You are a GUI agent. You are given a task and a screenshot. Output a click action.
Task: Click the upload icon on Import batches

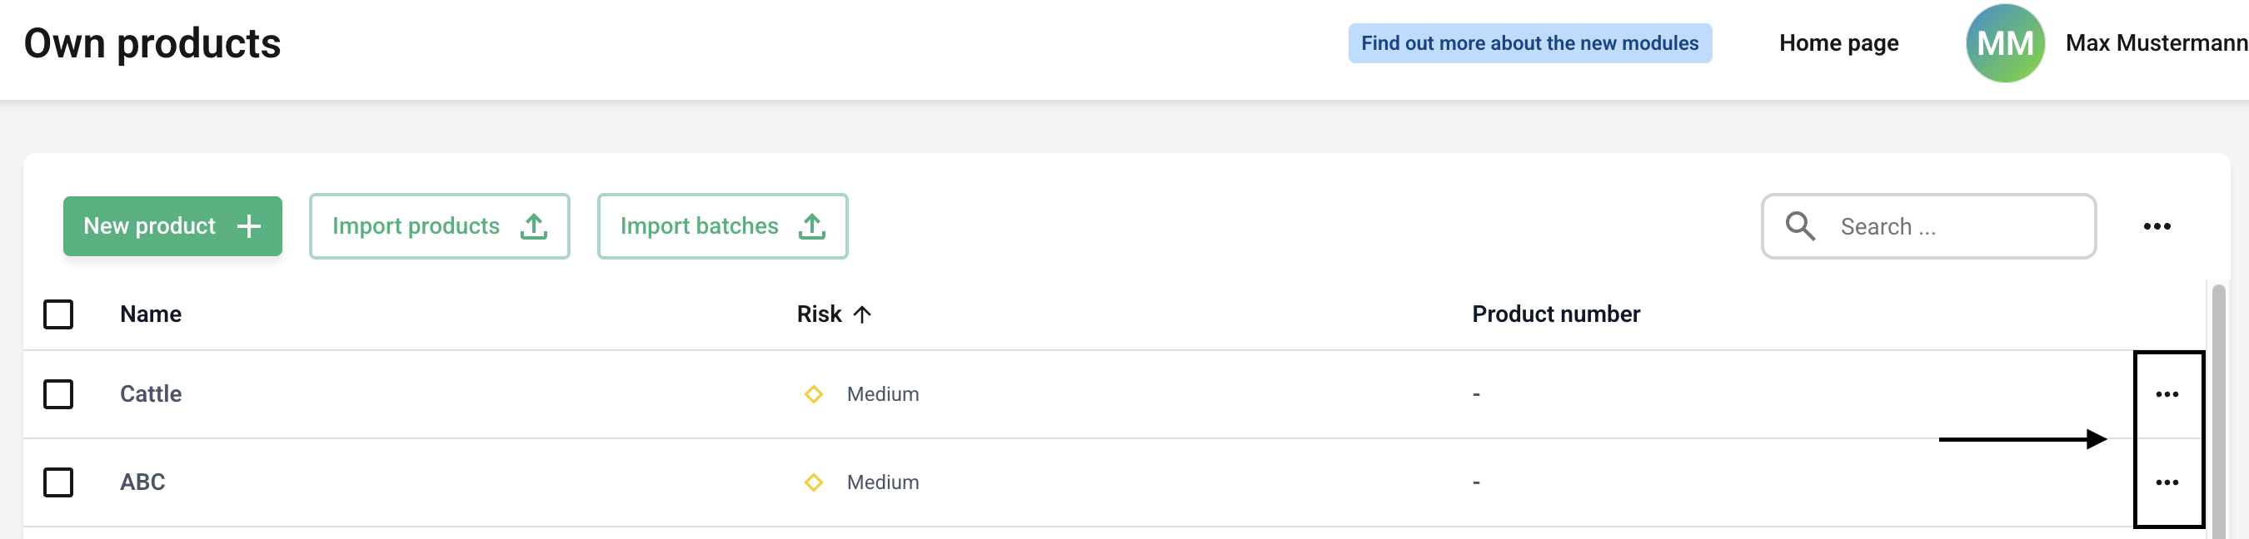point(811,226)
